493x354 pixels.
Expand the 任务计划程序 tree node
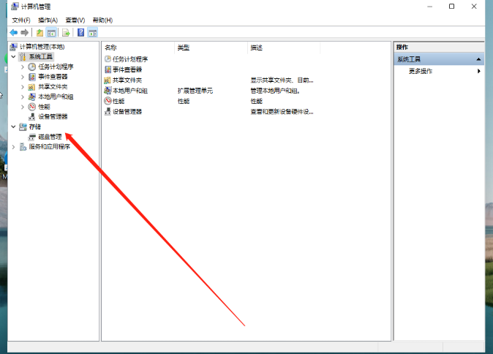(23, 67)
